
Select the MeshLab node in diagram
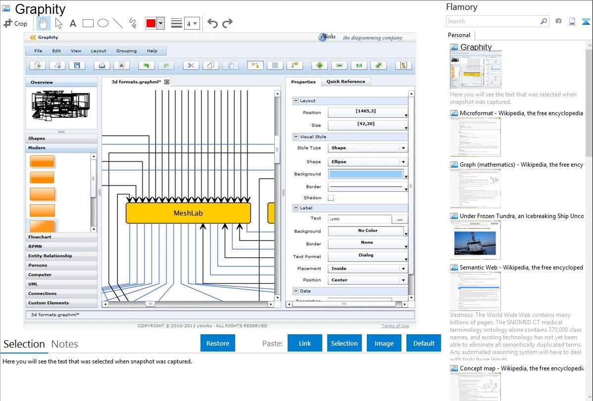point(188,213)
